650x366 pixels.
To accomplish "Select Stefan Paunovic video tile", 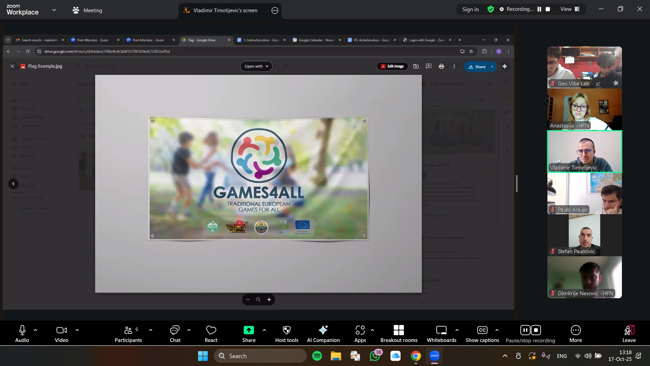I will click(x=585, y=235).
